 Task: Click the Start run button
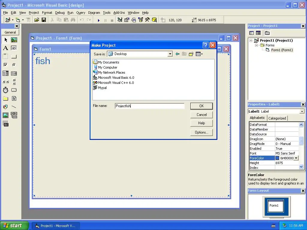[99, 20]
